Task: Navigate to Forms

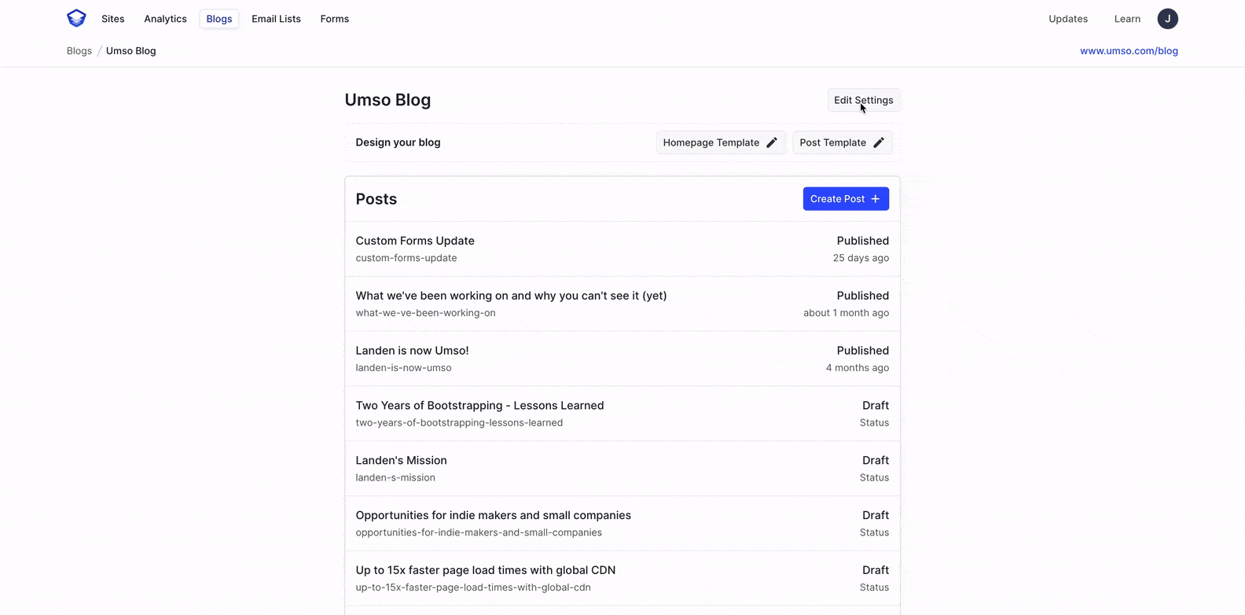Action: pyautogui.click(x=335, y=19)
